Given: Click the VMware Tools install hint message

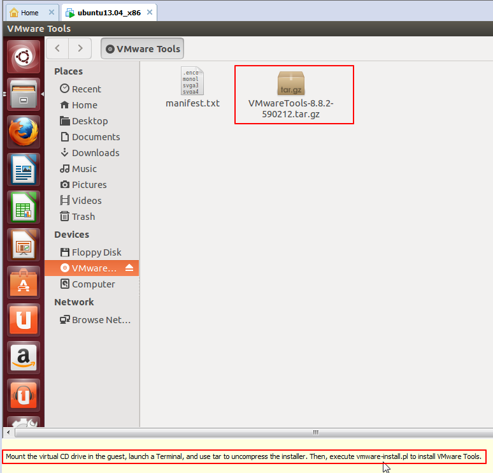Looking at the screenshot, I should [x=244, y=456].
